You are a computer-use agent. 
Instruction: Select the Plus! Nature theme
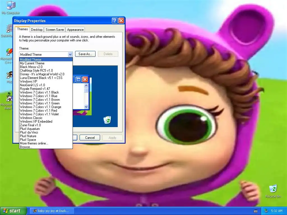tap(46, 136)
